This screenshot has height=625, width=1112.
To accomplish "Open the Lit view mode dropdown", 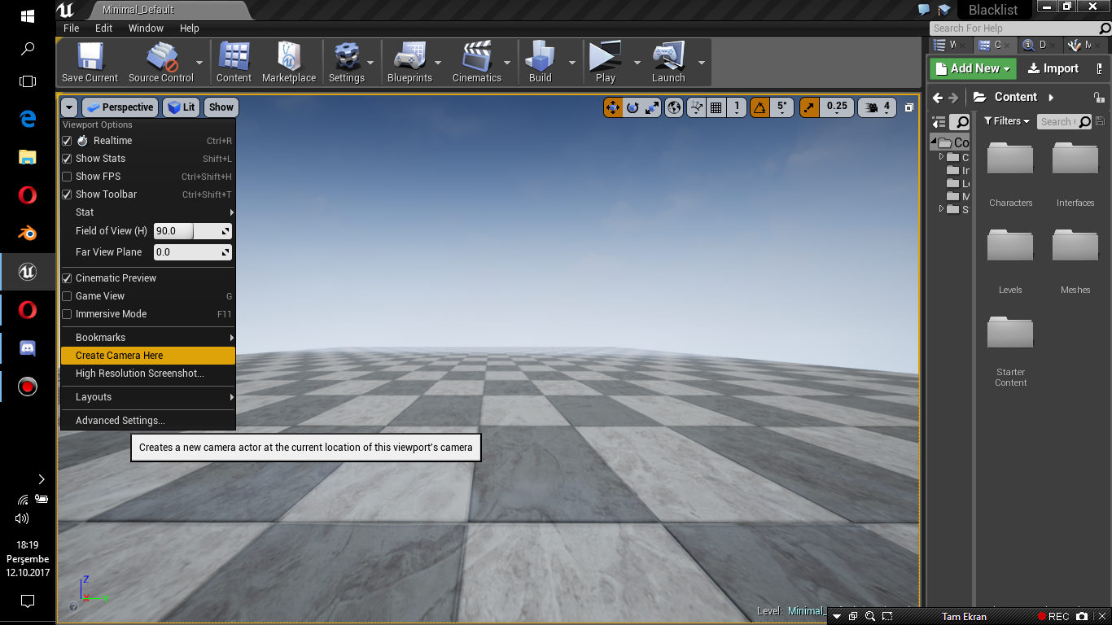I will pos(181,107).
